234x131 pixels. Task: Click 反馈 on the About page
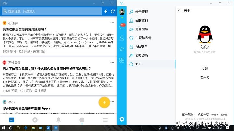pyautogui.click(x=205, y=69)
